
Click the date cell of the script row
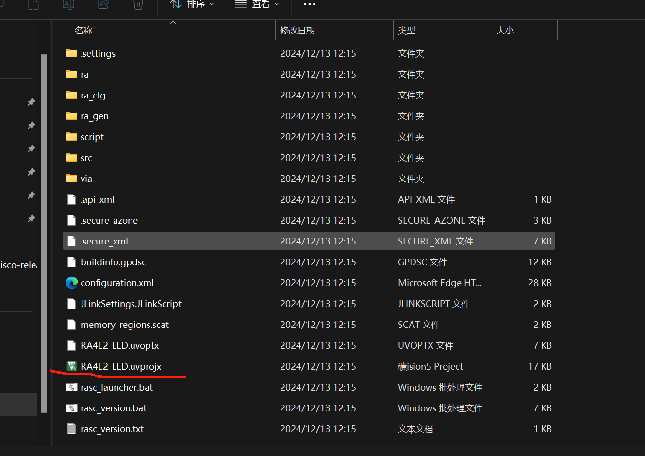pyautogui.click(x=318, y=137)
